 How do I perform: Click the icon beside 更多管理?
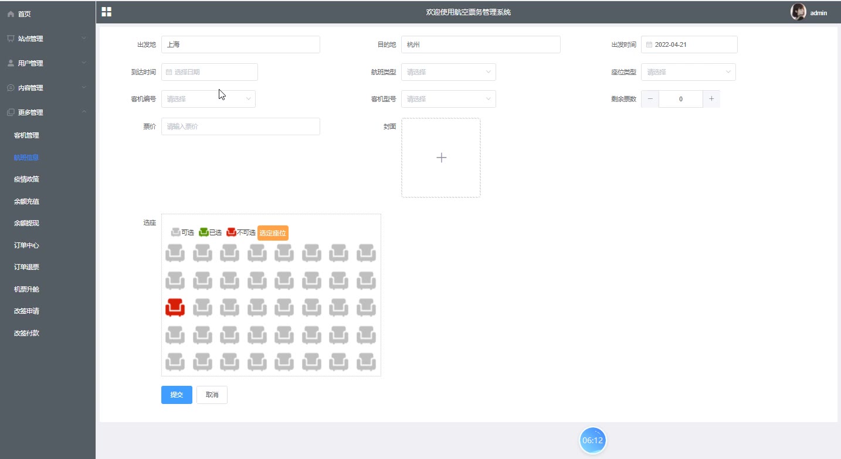coord(11,112)
